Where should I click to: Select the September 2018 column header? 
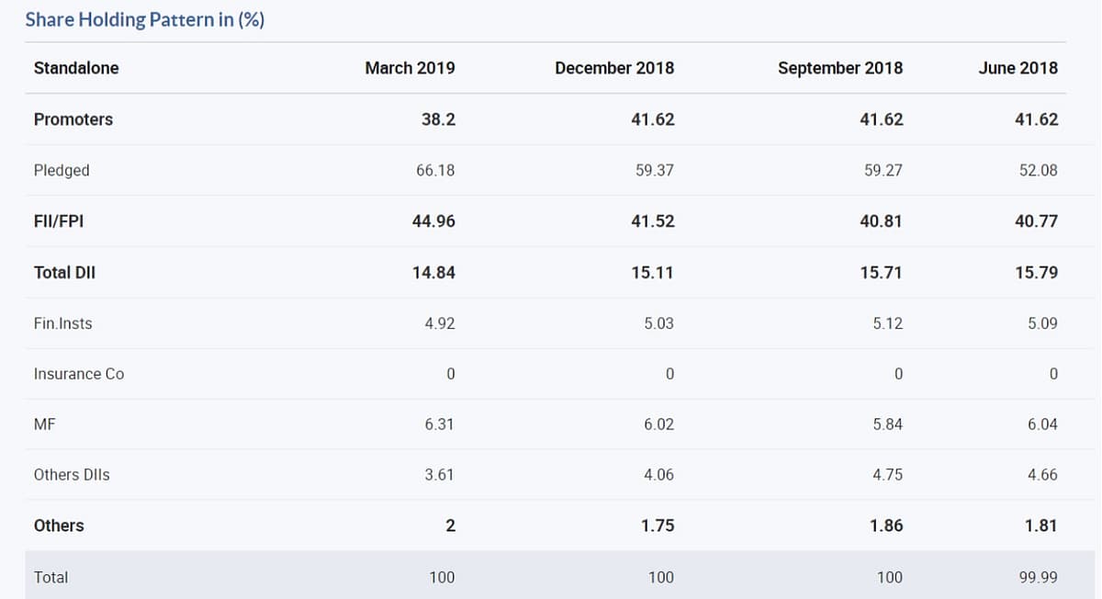839,68
